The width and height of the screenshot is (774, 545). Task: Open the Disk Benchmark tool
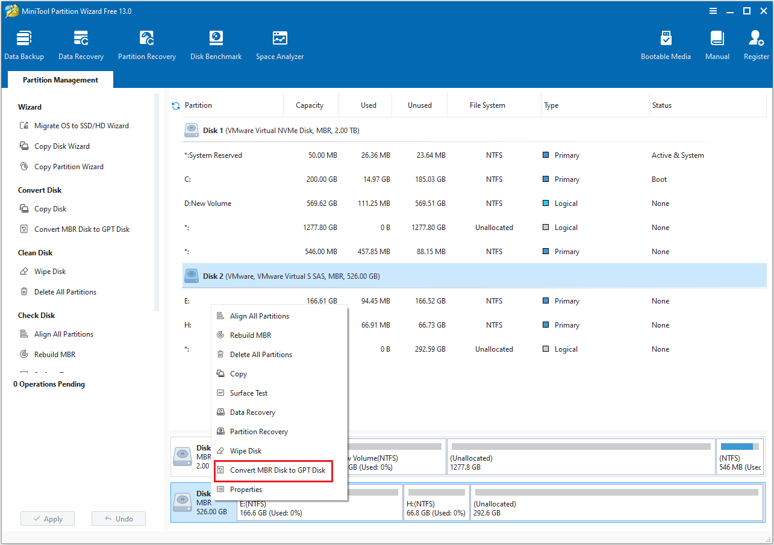216,43
